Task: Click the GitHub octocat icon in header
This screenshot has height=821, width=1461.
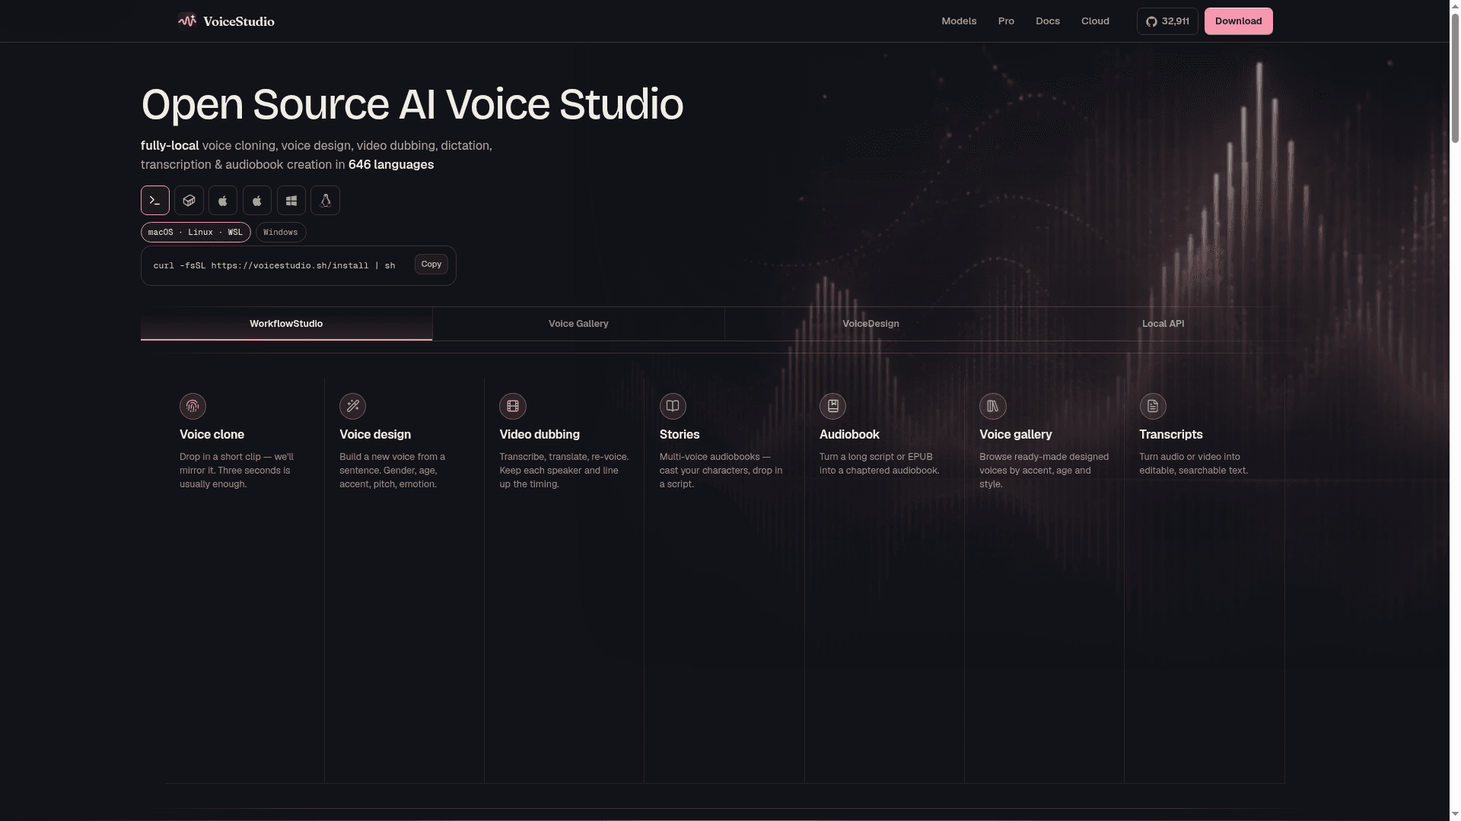Action: click(x=1151, y=21)
